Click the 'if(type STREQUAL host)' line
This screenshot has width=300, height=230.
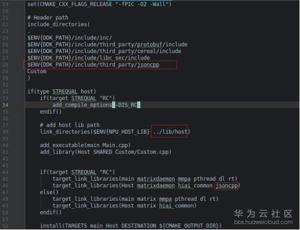62,91
